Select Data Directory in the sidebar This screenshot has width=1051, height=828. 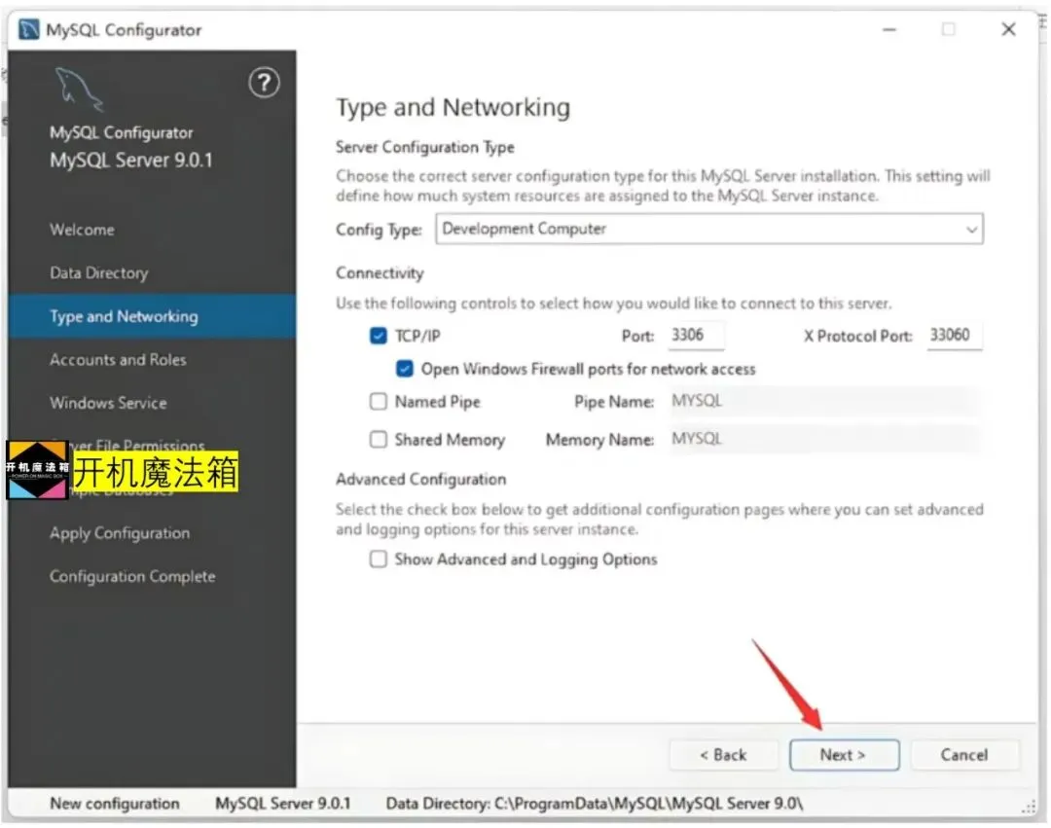[x=98, y=272]
